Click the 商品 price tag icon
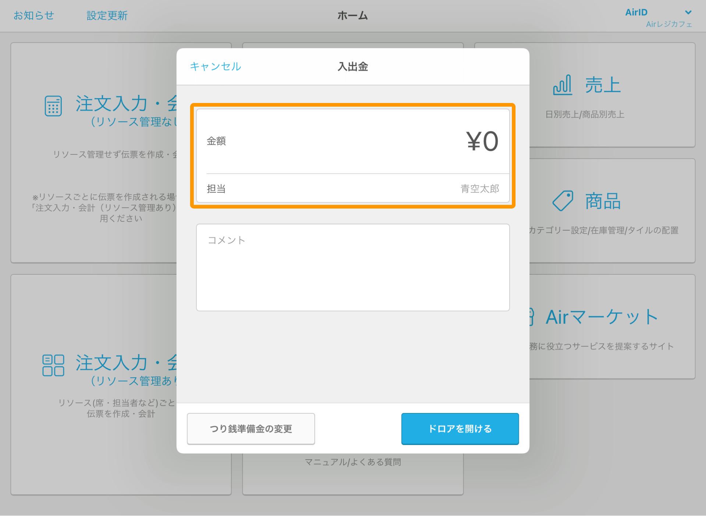The width and height of the screenshot is (706, 516). coord(563,201)
